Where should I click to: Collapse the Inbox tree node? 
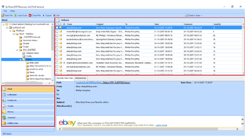click(x=21, y=60)
